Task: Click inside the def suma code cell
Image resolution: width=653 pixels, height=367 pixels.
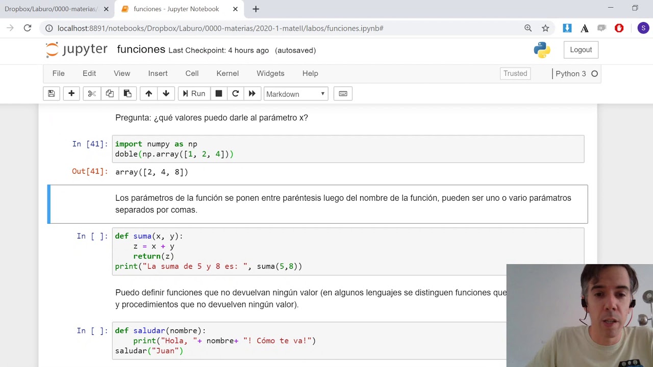Action: tap(348, 251)
